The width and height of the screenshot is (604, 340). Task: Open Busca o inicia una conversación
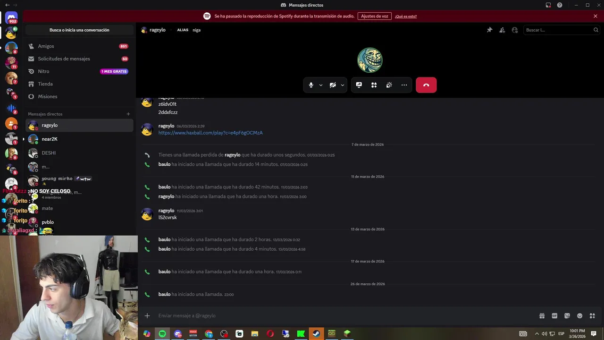[79, 30]
